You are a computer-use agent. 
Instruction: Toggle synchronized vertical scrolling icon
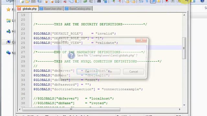pyautogui.click(x=127, y=1)
